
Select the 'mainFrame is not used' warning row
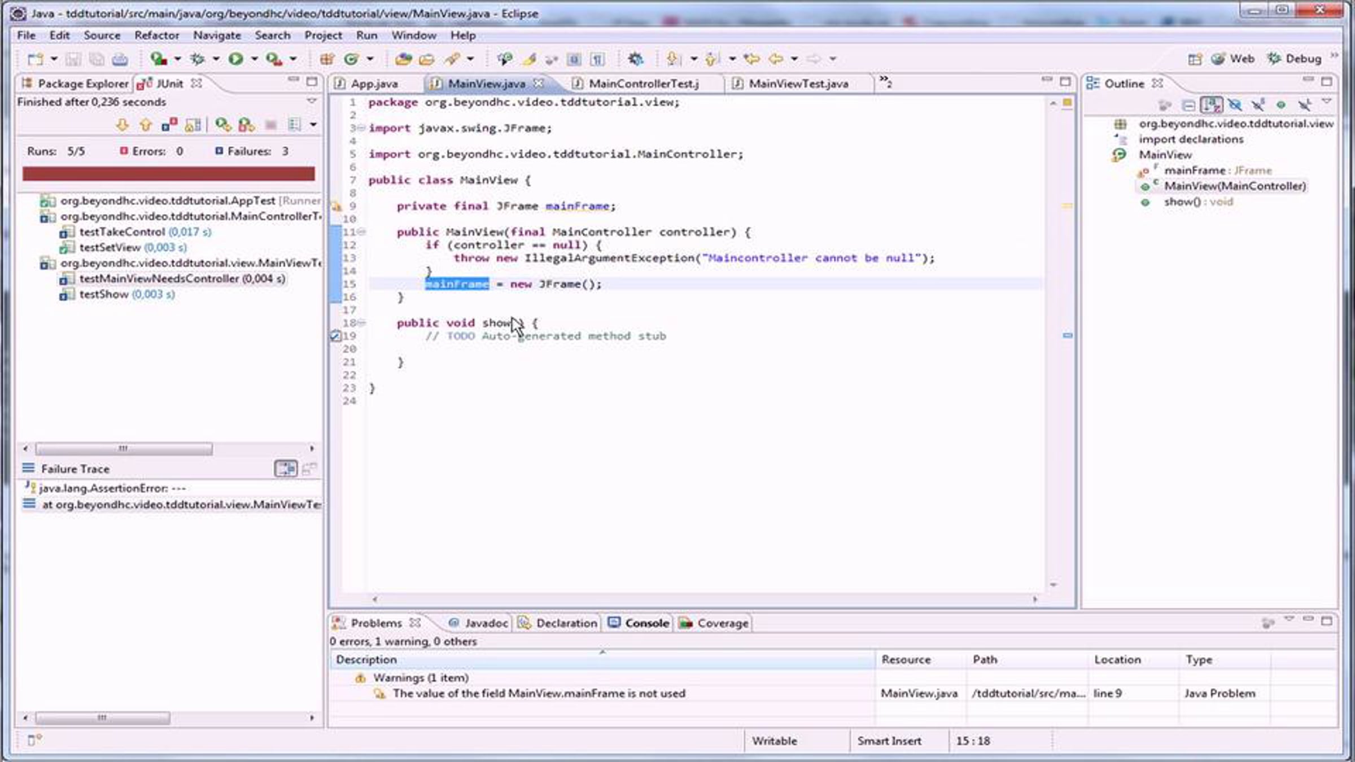coord(833,693)
